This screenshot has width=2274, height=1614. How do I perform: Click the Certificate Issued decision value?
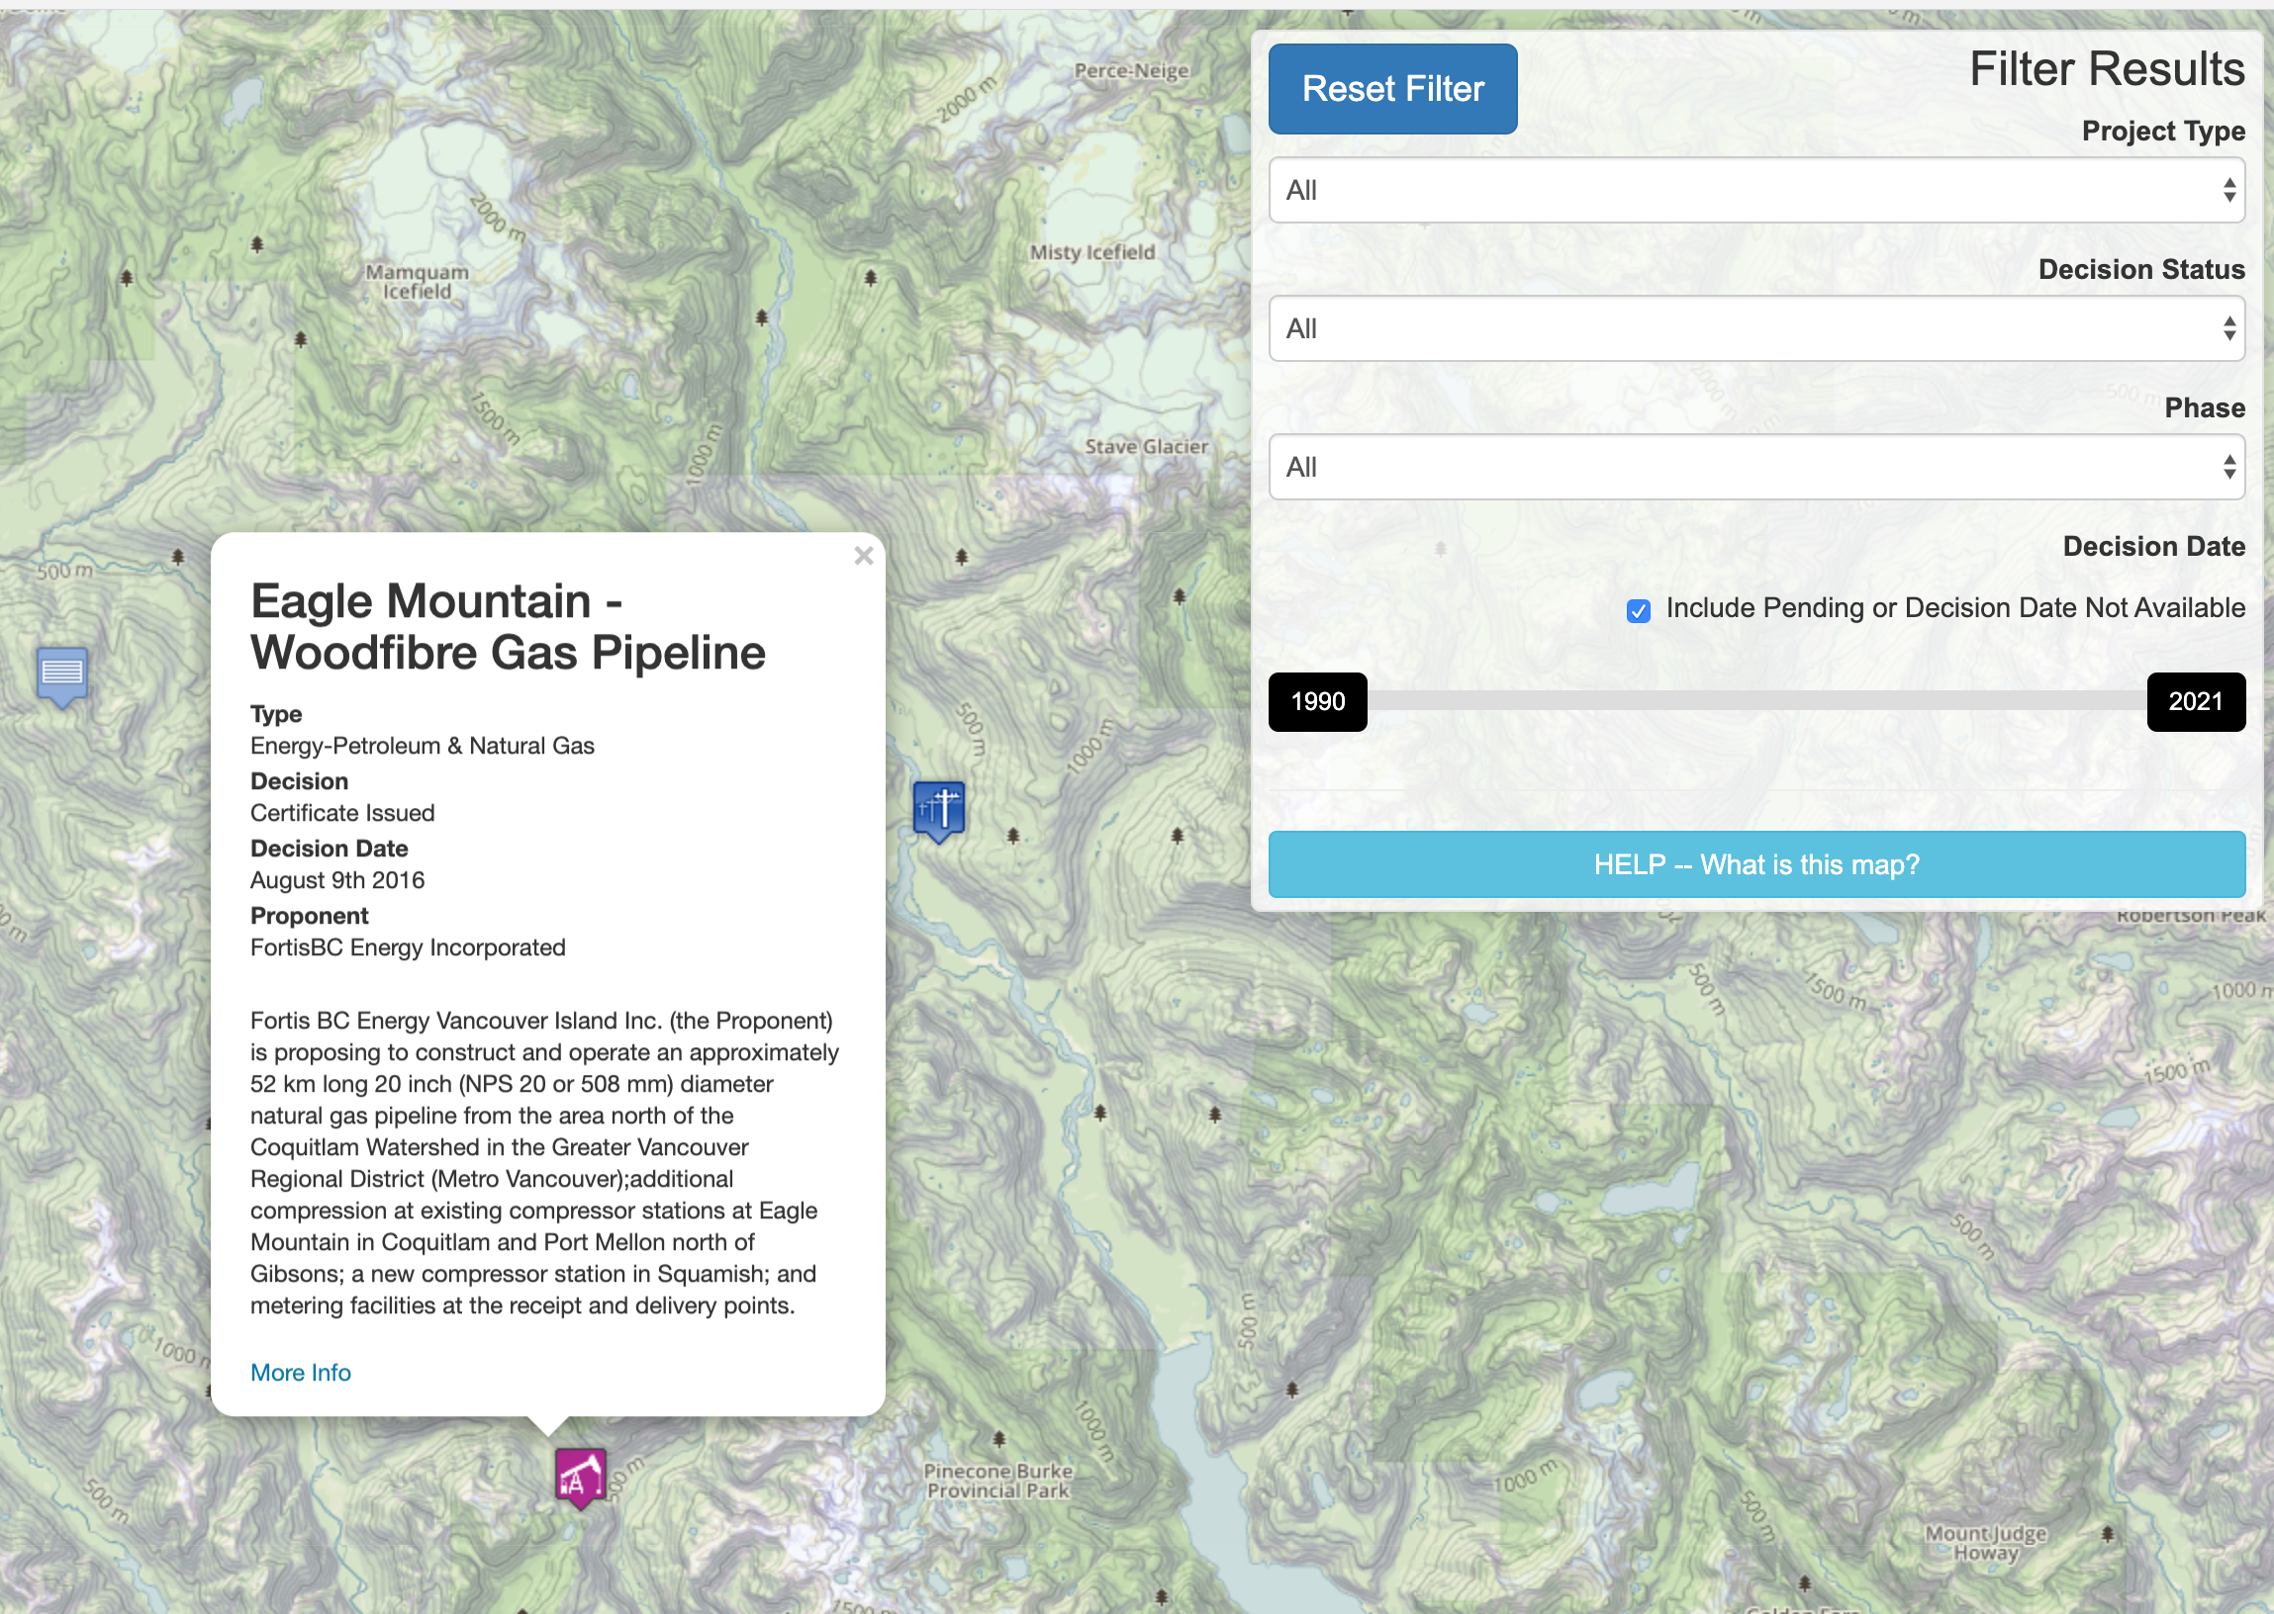(x=342, y=812)
